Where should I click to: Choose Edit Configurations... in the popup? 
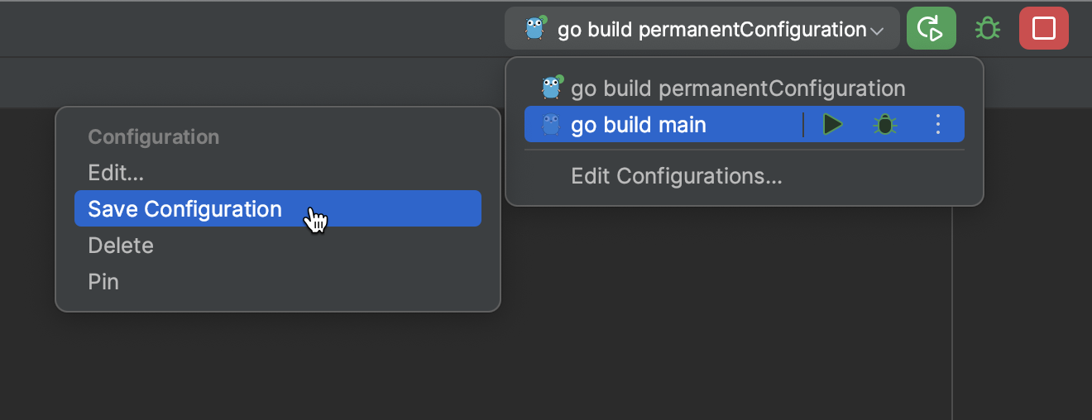(x=676, y=176)
